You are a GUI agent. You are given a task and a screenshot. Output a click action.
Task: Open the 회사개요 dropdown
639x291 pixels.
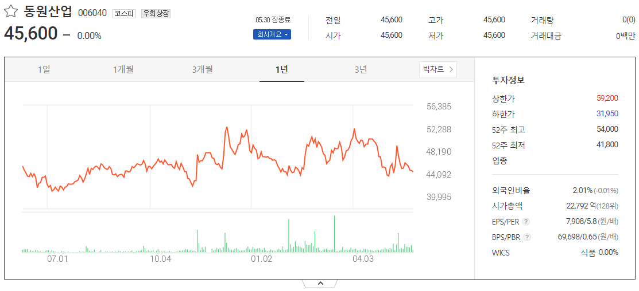tap(272, 34)
